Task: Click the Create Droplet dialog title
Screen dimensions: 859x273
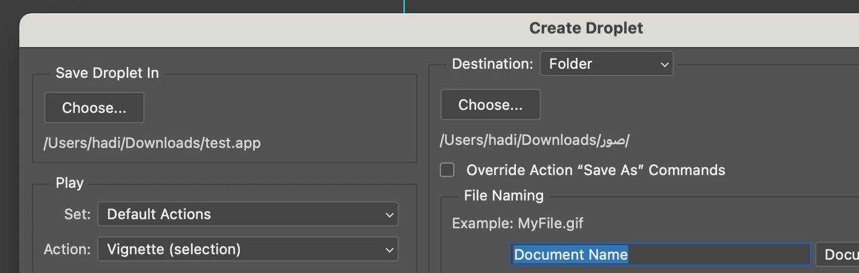Action: (x=586, y=28)
